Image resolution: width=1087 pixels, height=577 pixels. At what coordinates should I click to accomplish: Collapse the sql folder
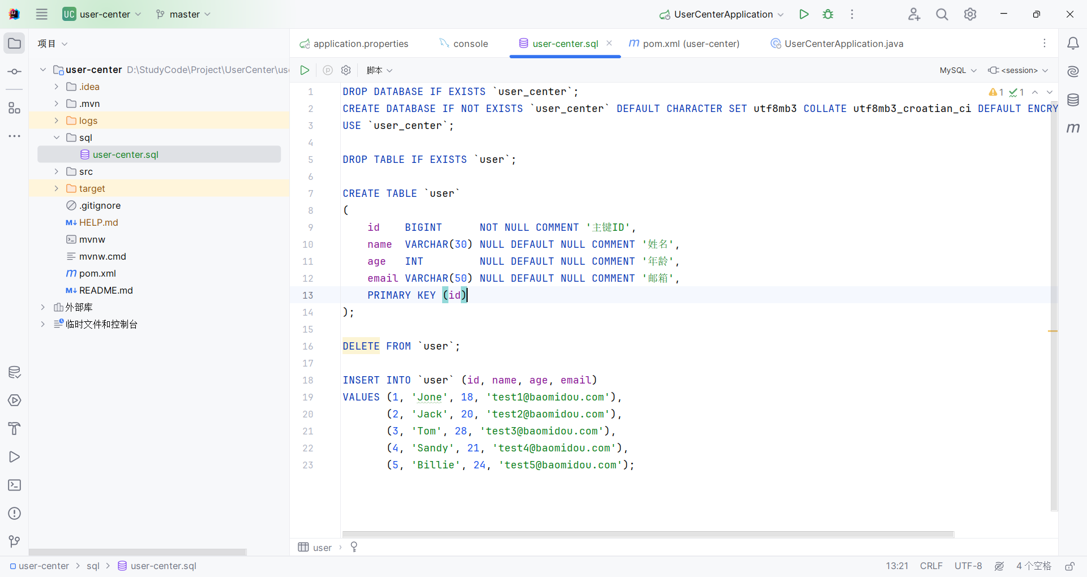(56, 137)
